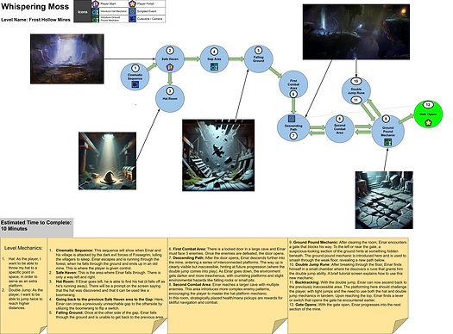Select the Double Jump Rune node
The height and width of the screenshot is (334, 453).
355,90
